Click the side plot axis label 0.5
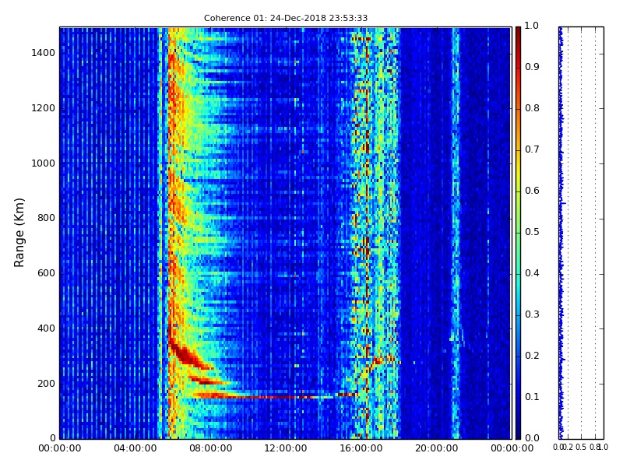This screenshot has height=467, width=623. click(581, 447)
